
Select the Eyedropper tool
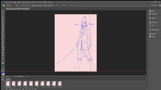3,28
